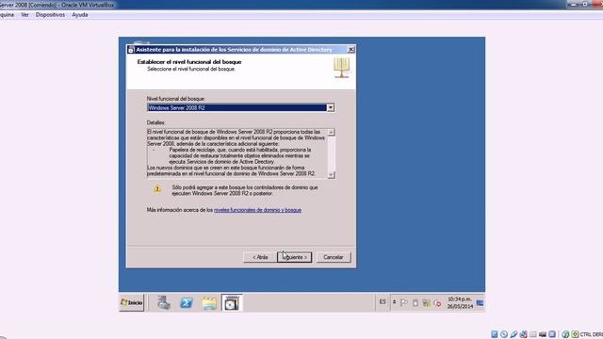
Task: Open the Ayuda menu
Action: click(x=80, y=15)
